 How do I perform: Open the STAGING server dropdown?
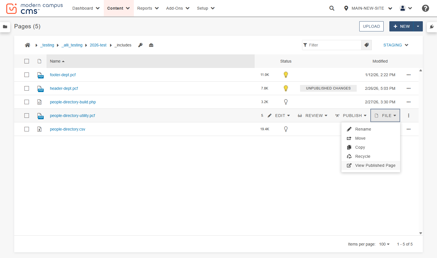click(396, 45)
